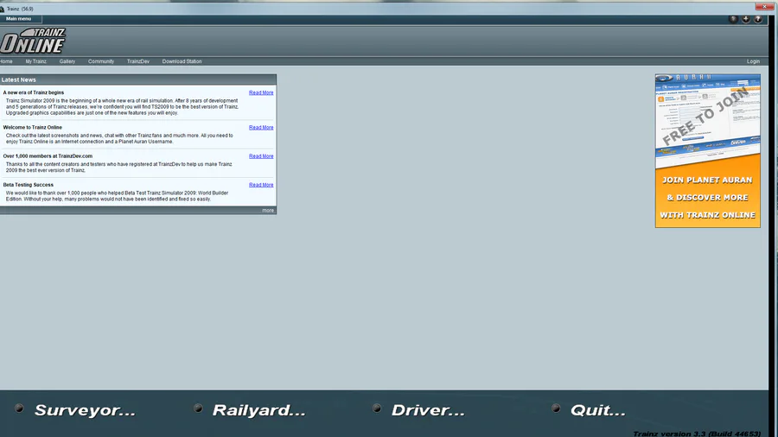Open the Gallery section

67,61
